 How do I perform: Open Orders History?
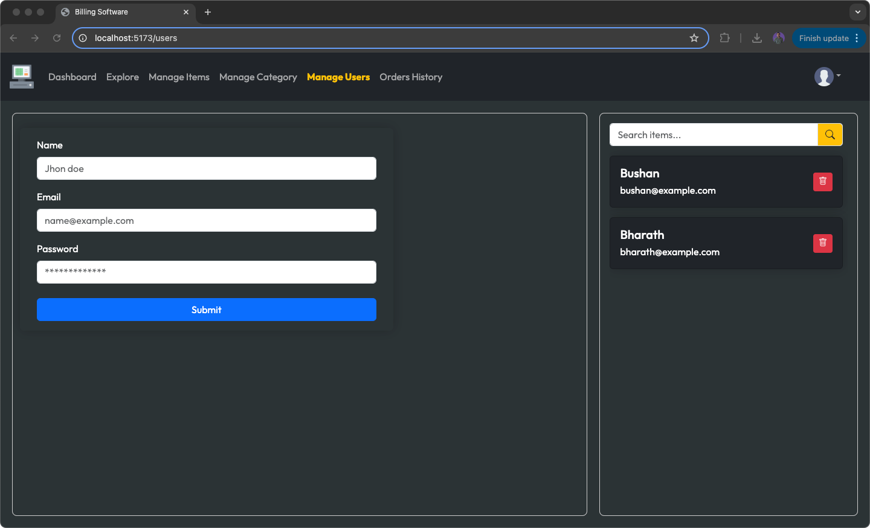click(x=411, y=77)
